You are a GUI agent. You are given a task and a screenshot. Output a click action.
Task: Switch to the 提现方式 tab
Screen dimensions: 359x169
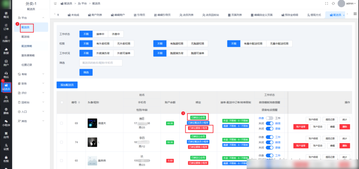(x=314, y=15)
